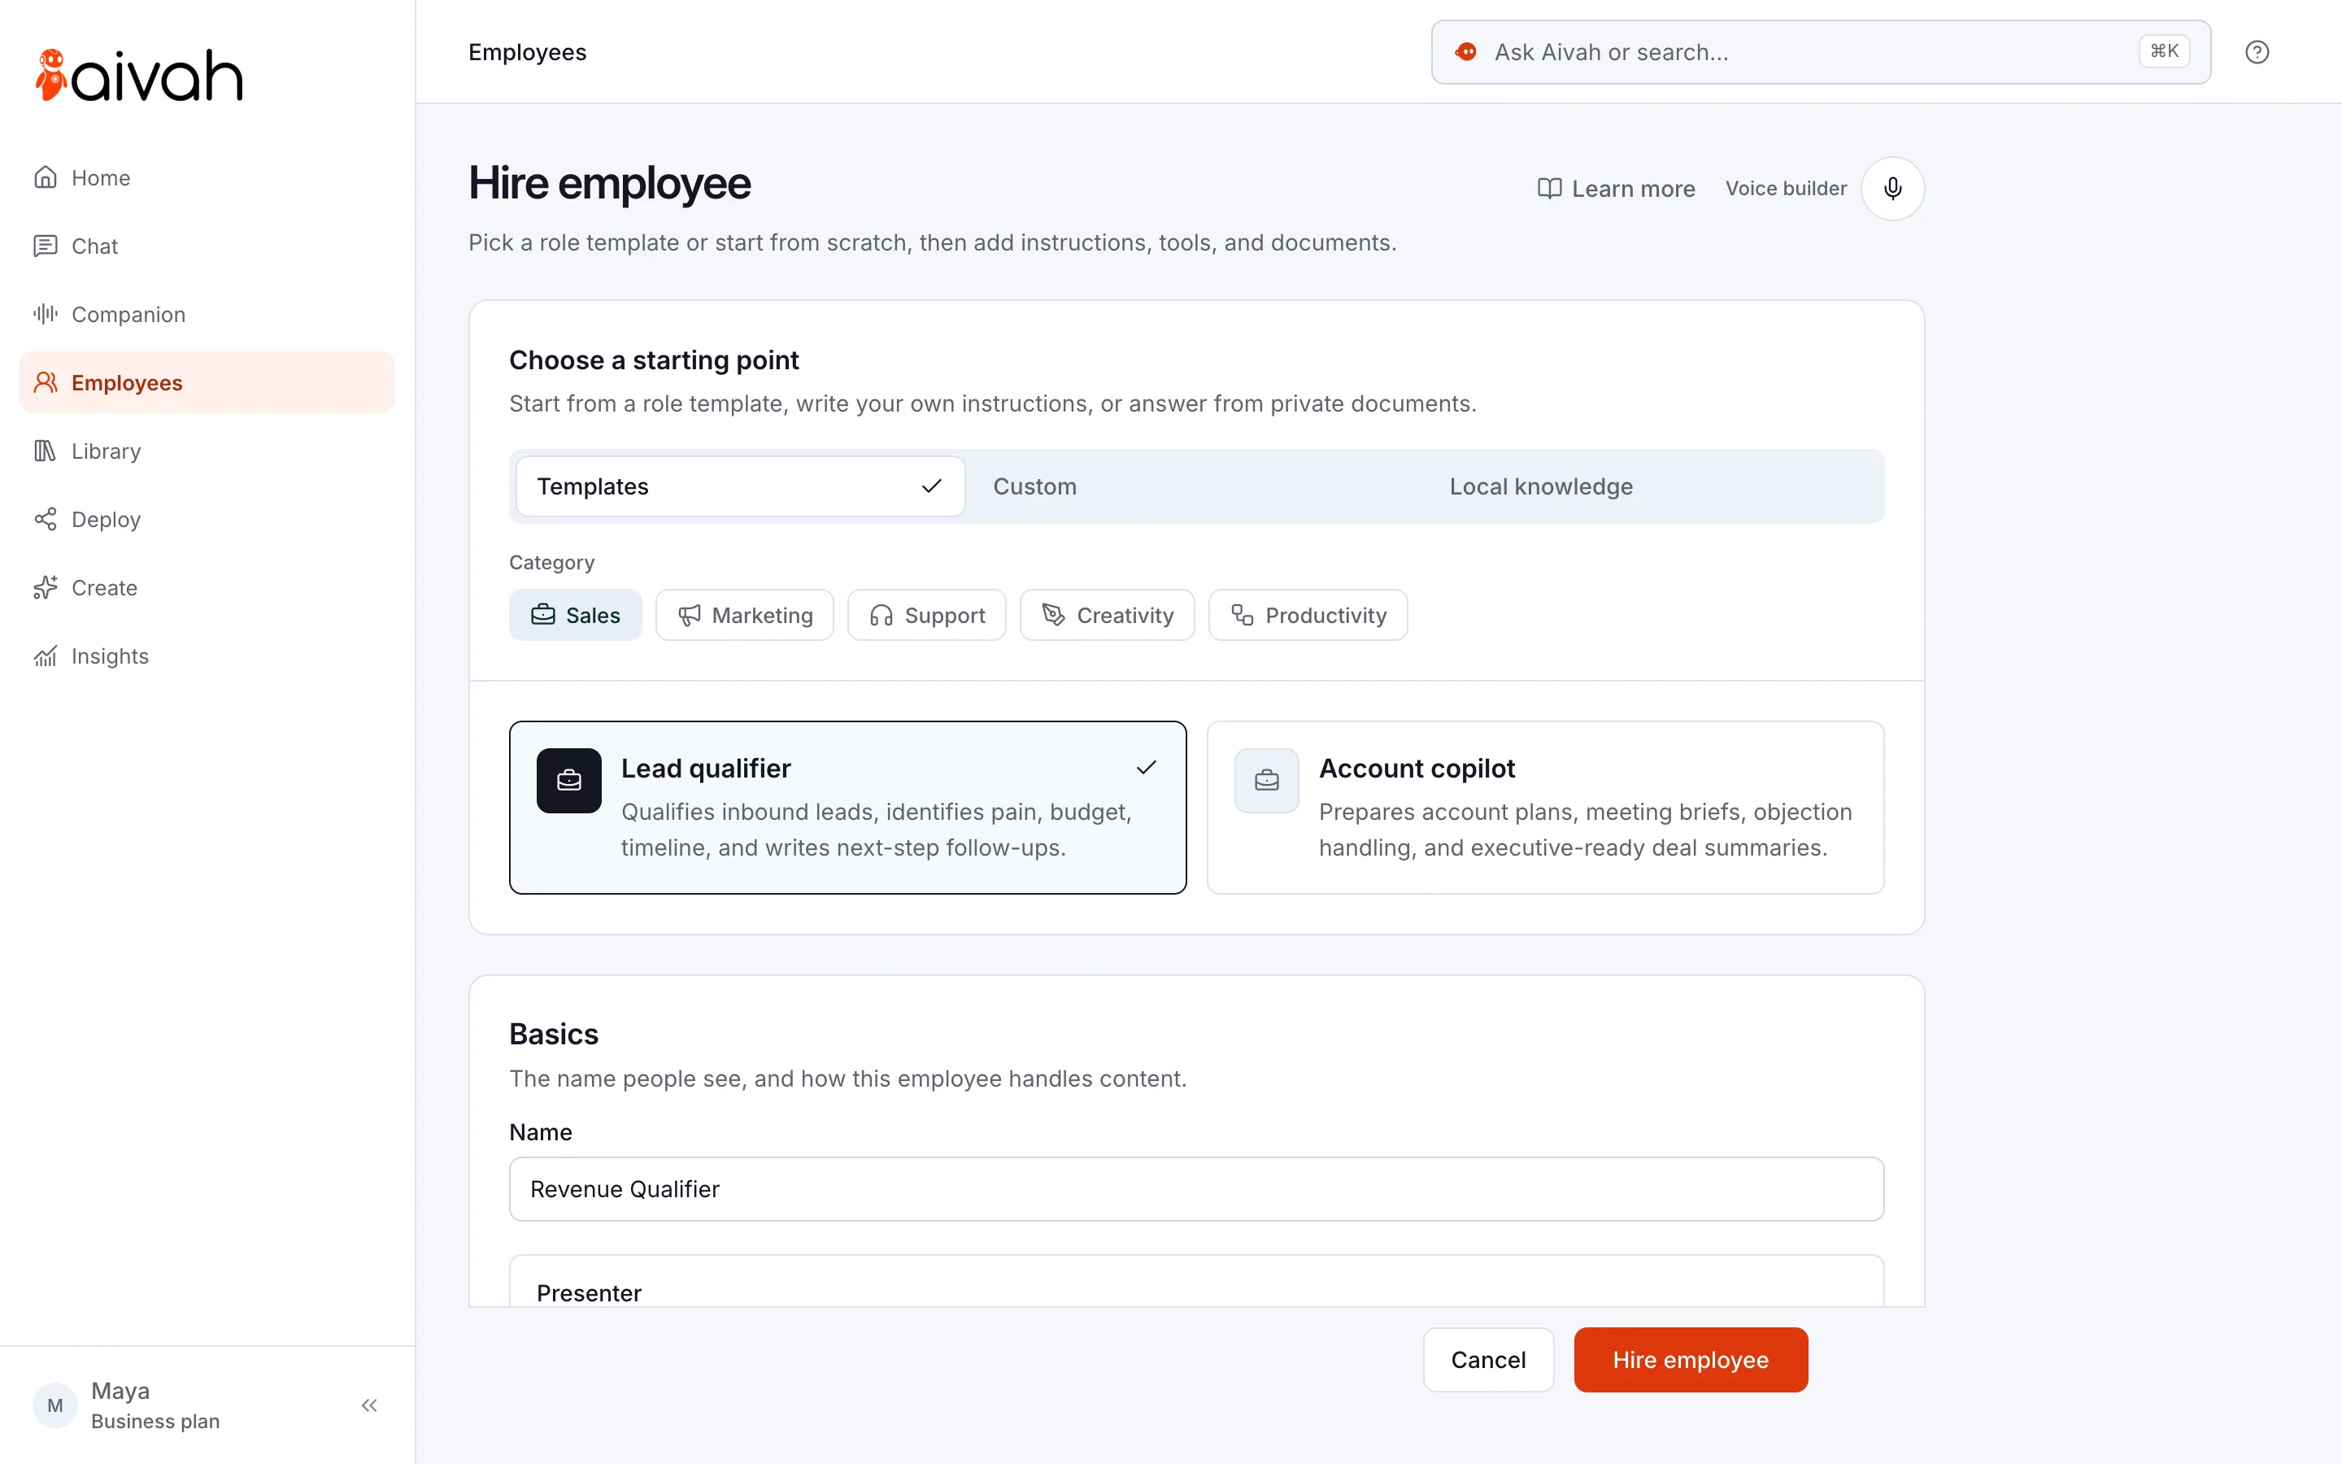Open Library from the sidebar
2342x1464 pixels.
pyautogui.click(x=207, y=451)
